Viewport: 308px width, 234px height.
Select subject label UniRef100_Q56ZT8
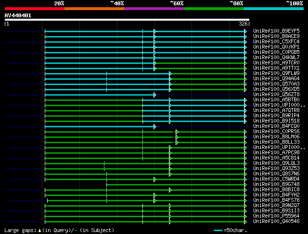click(x=276, y=95)
